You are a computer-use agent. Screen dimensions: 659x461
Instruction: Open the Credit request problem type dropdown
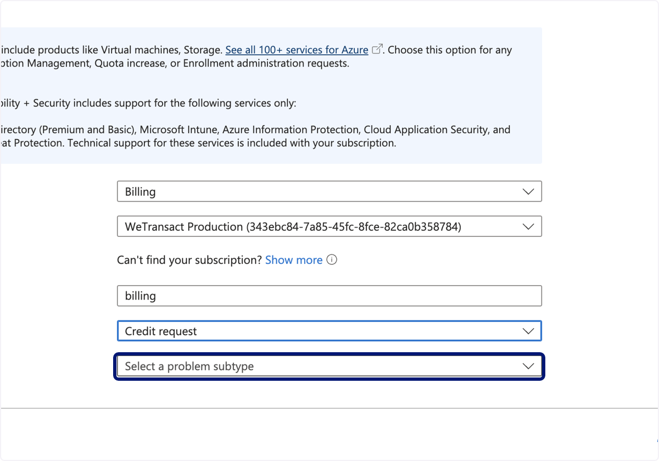coord(329,331)
